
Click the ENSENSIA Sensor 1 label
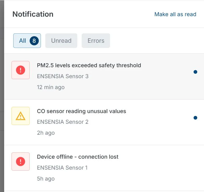(x=62, y=168)
